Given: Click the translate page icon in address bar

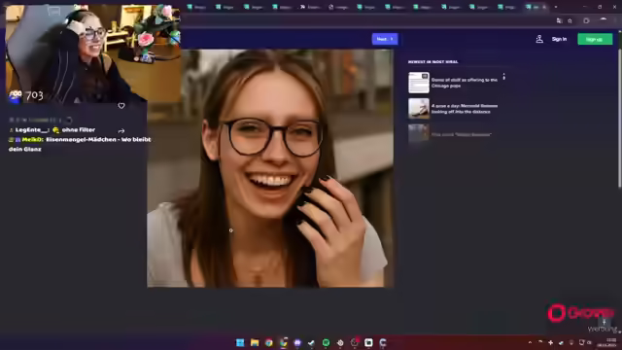Looking at the screenshot, I should (x=560, y=20).
